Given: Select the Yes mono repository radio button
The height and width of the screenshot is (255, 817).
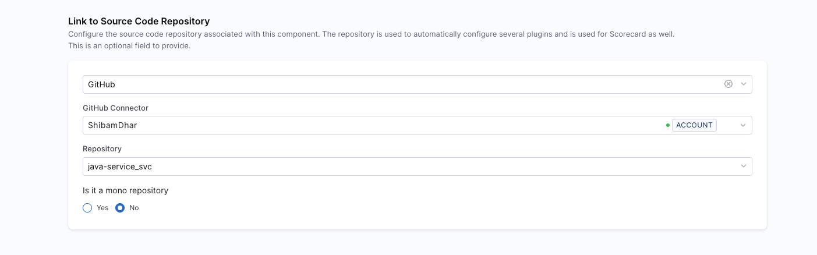Looking at the screenshot, I should [x=87, y=208].
